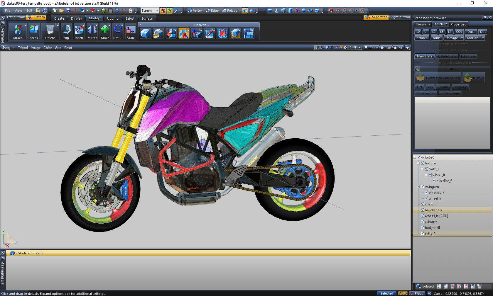493x296 pixels.
Task: Click the New State button
Action: [x=425, y=56]
